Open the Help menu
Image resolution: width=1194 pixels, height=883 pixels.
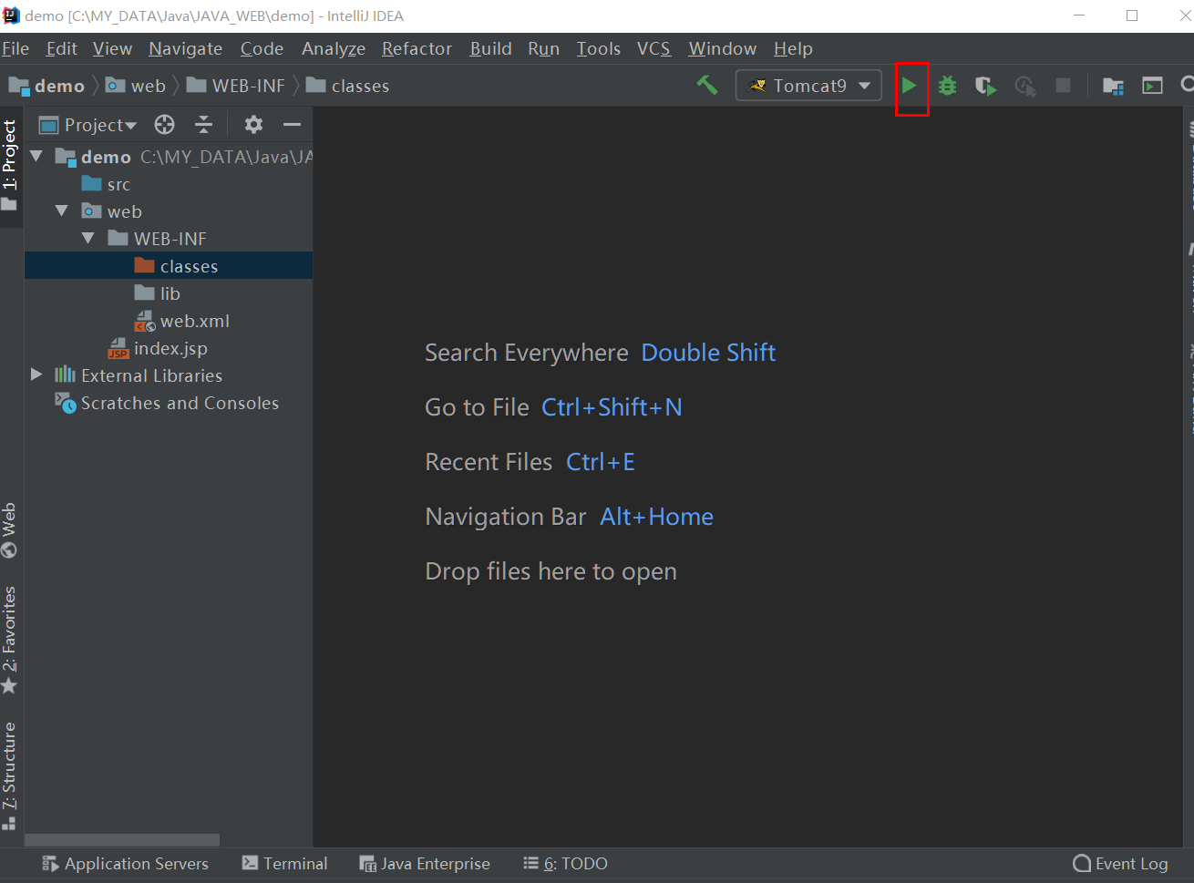click(x=793, y=48)
